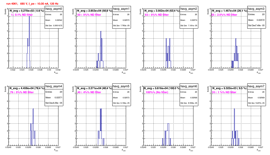Click Mean value 0.02568 in havg_asym6 box
Image resolution: width=270 pixels, height=155 pixels.
coord(194,97)
